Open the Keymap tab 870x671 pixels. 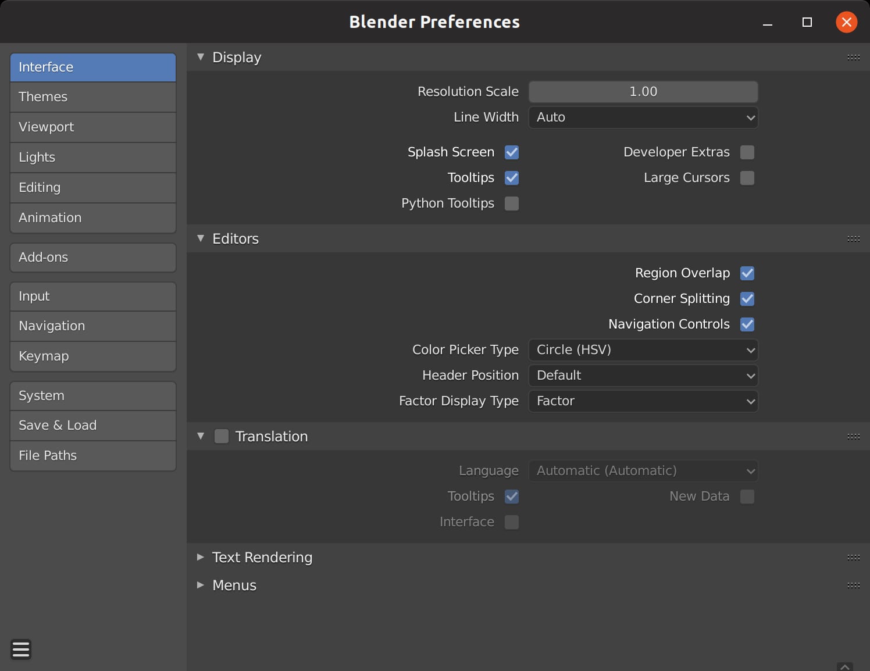(93, 356)
